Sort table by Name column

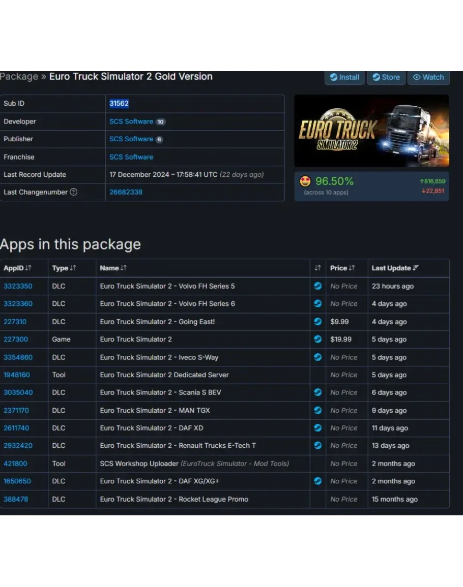point(113,268)
